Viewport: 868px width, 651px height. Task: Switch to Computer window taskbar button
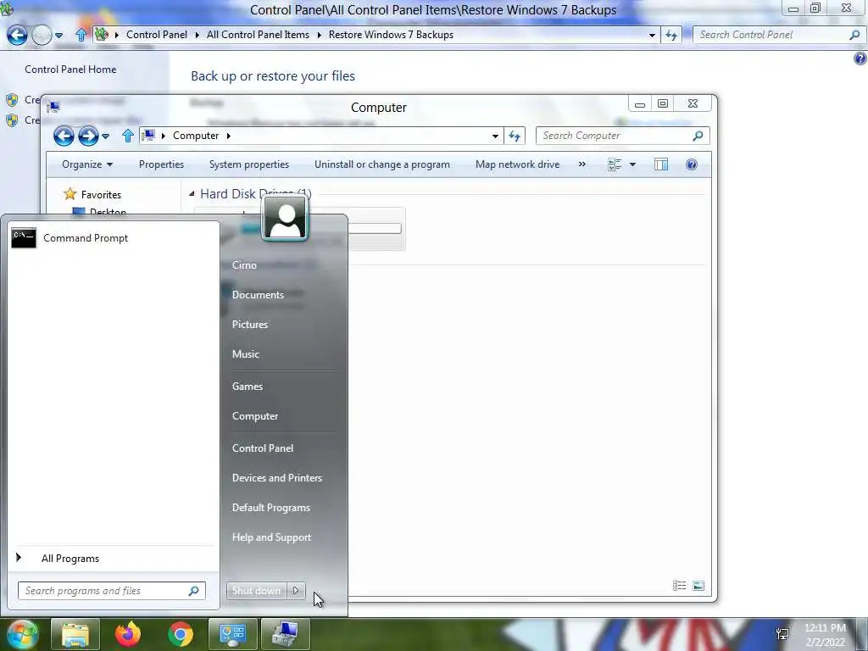(285, 634)
